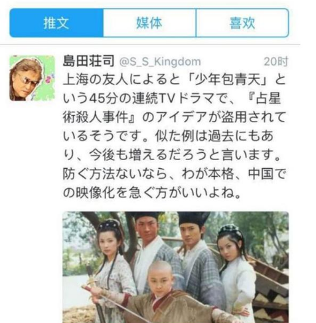The height and width of the screenshot is (323, 316).
Task: Click the woman in white on right
Action: pyautogui.click(x=236, y=270)
